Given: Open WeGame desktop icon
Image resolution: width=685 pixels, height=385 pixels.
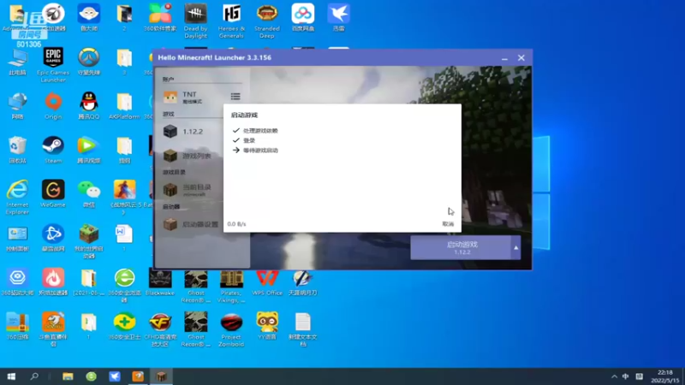Looking at the screenshot, I should (53, 194).
